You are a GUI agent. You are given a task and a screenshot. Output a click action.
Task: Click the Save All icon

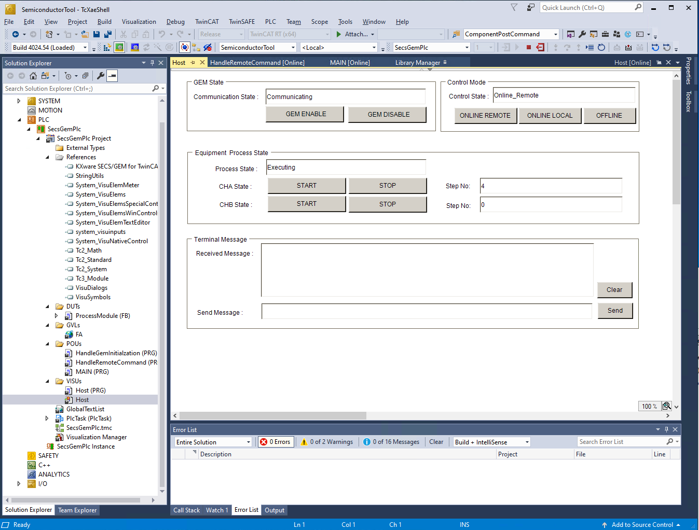pyautogui.click(x=108, y=34)
